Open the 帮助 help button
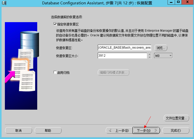194x139 pixels. tap(48, 131)
